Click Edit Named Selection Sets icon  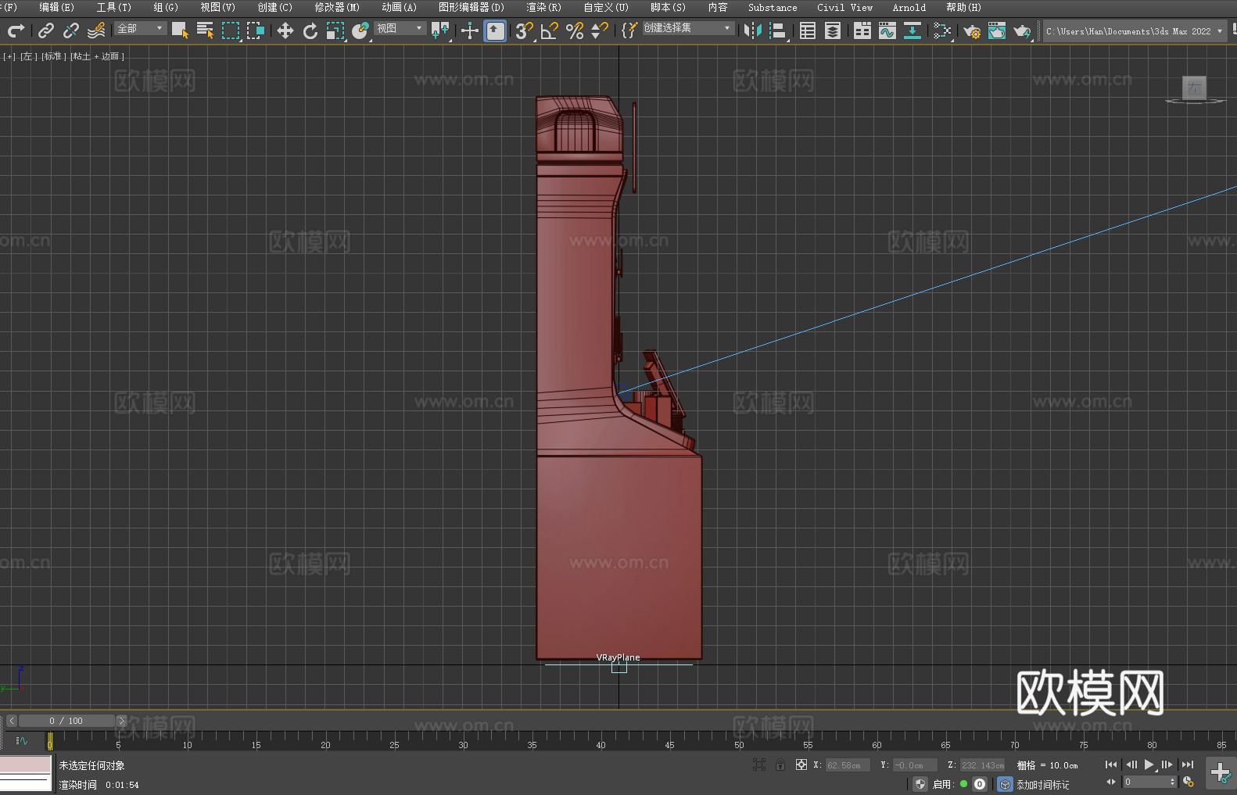629,30
